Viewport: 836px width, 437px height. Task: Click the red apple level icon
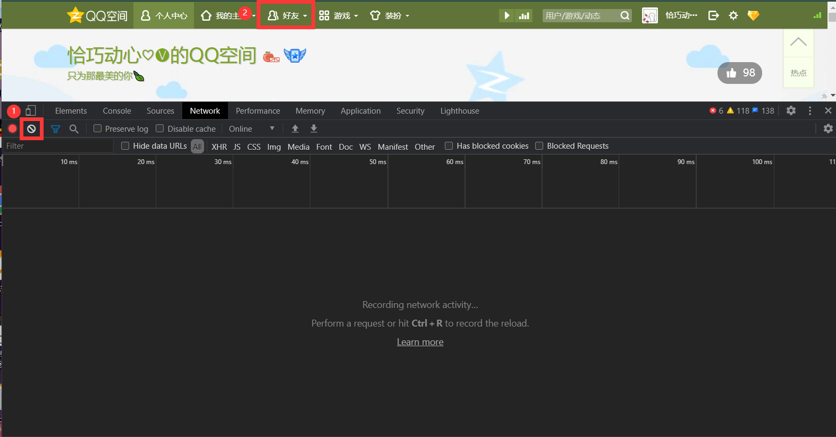(x=271, y=56)
